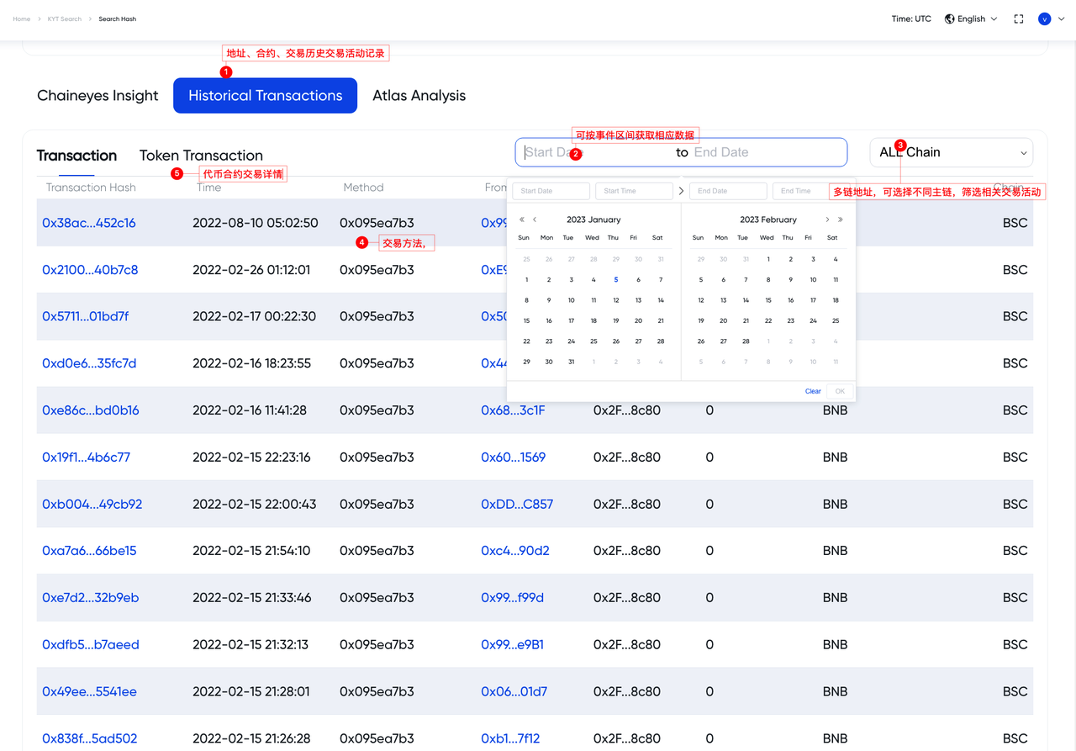Click timestamp 2022-02-15 22:23:16

251,457
